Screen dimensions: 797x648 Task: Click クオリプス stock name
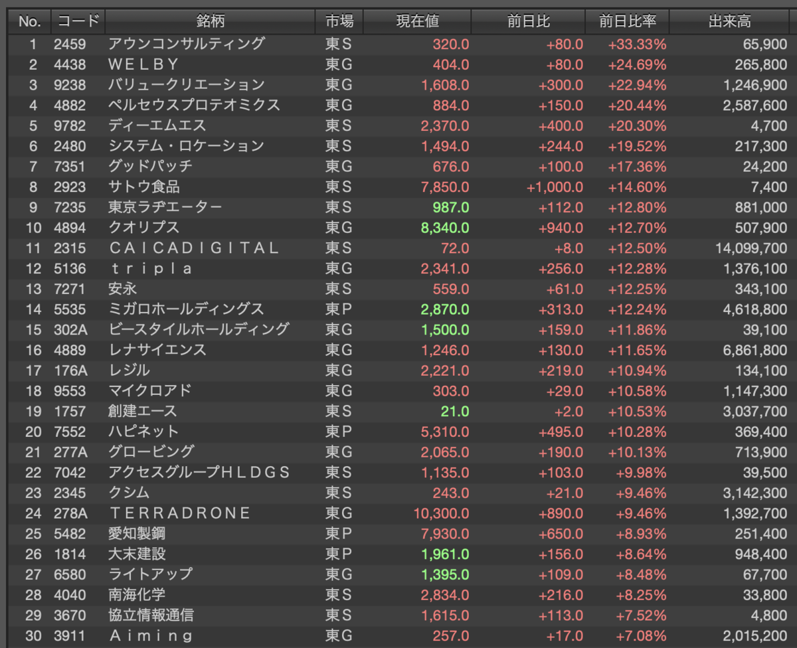coord(144,228)
